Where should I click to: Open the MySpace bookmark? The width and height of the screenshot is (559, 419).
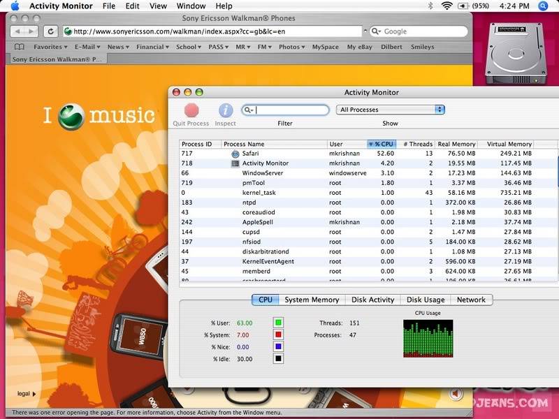pyautogui.click(x=326, y=47)
